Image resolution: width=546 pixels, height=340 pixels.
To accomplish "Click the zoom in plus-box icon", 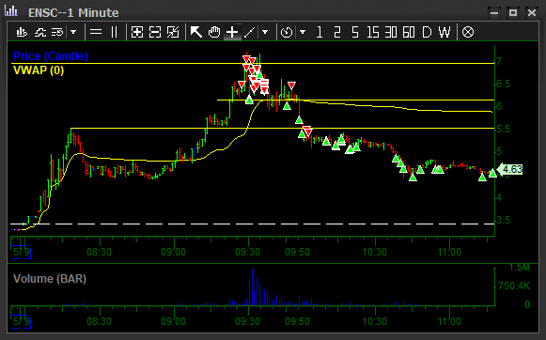I will pyautogui.click(x=137, y=32).
